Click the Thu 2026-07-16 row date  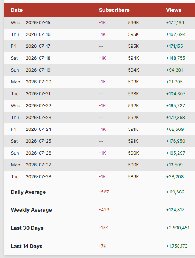click(31, 34)
